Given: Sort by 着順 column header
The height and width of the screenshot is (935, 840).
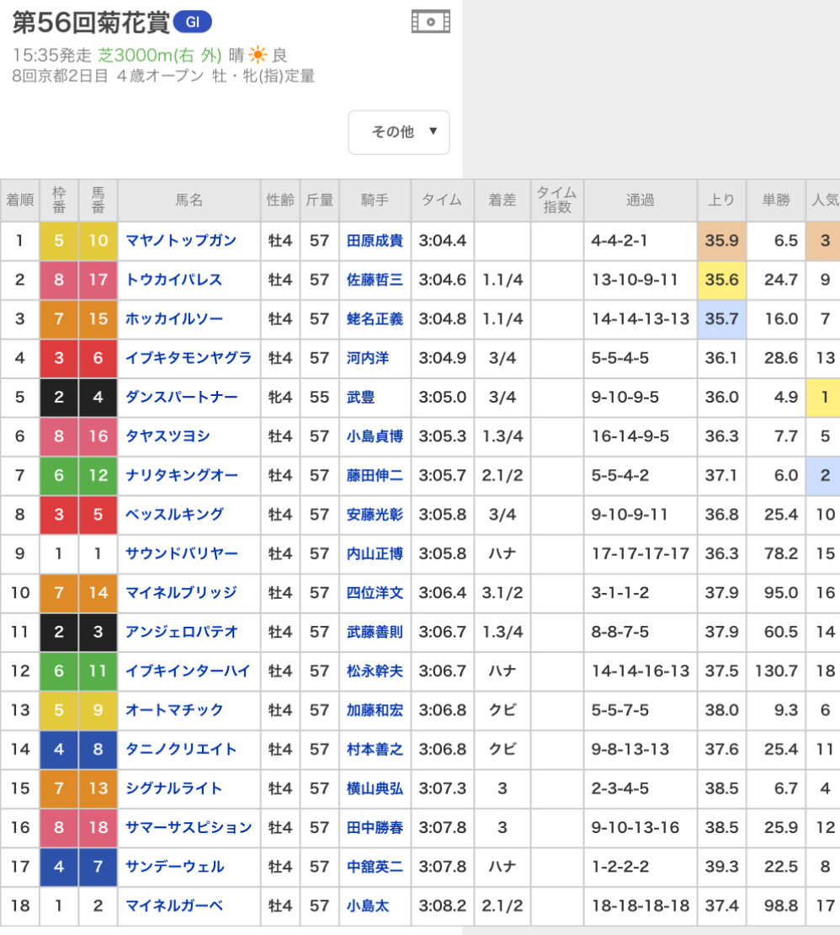Looking at the screenshot, I should pyautogui.click(x=19, y=200).
